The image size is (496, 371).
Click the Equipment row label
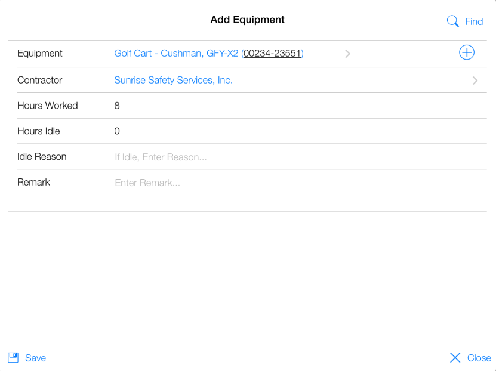click(40, 54)
